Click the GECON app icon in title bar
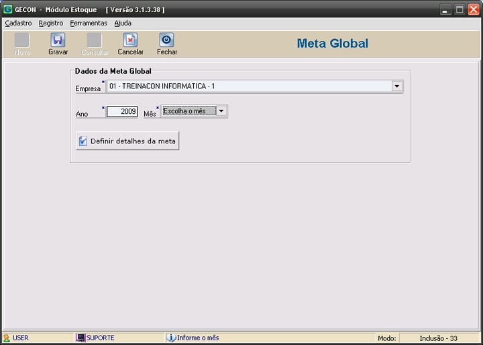The image size is (483, 345). coord(7,9)
